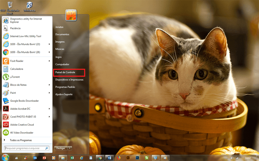Open Firefox from the taskbar
This screenshot has height=161, width=259.
click(119, 158)
